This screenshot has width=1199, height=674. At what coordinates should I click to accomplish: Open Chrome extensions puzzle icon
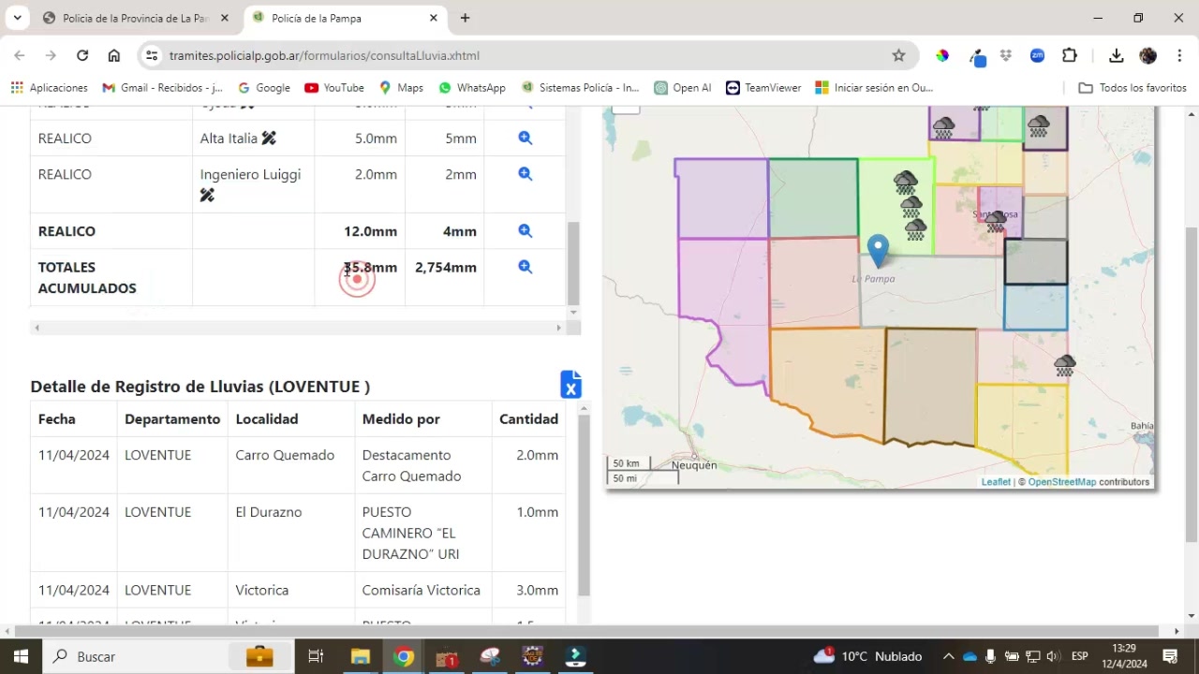click(x=1070, y=55)
